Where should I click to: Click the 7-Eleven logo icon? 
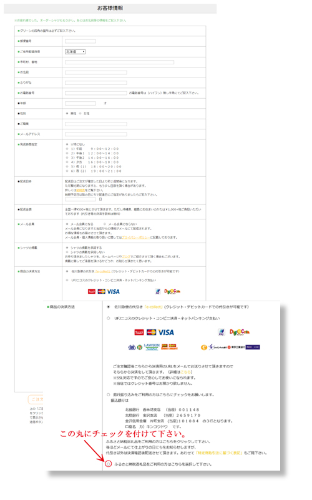point(139,347)
